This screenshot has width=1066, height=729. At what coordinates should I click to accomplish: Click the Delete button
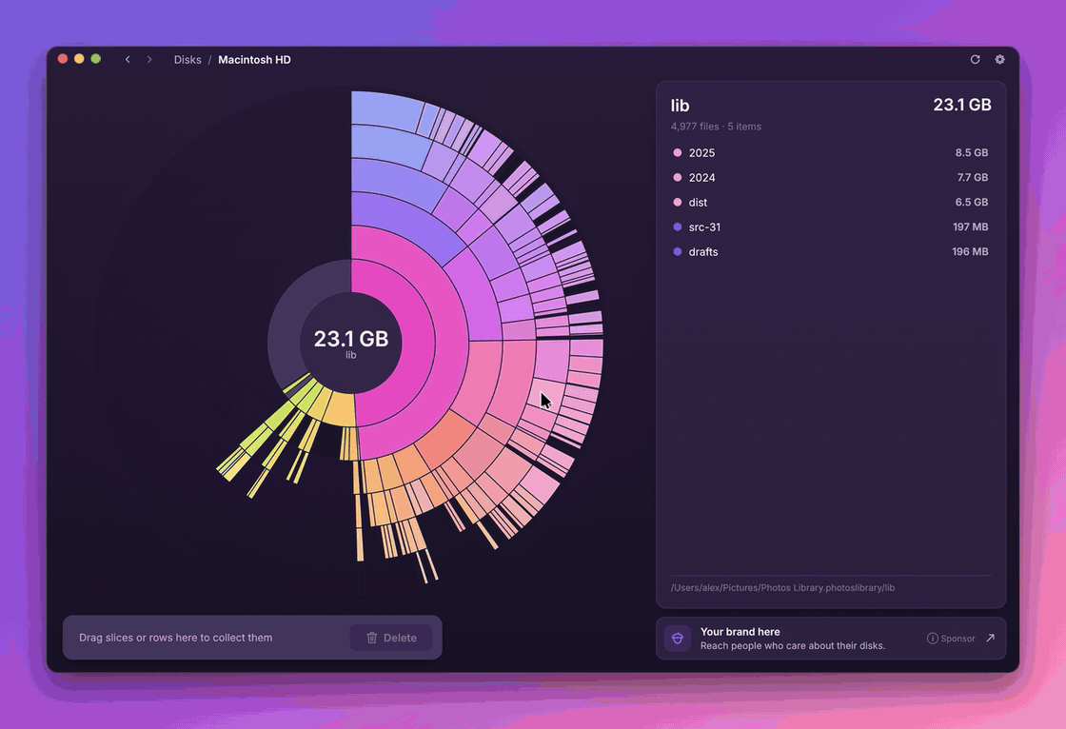pos(391,638)
